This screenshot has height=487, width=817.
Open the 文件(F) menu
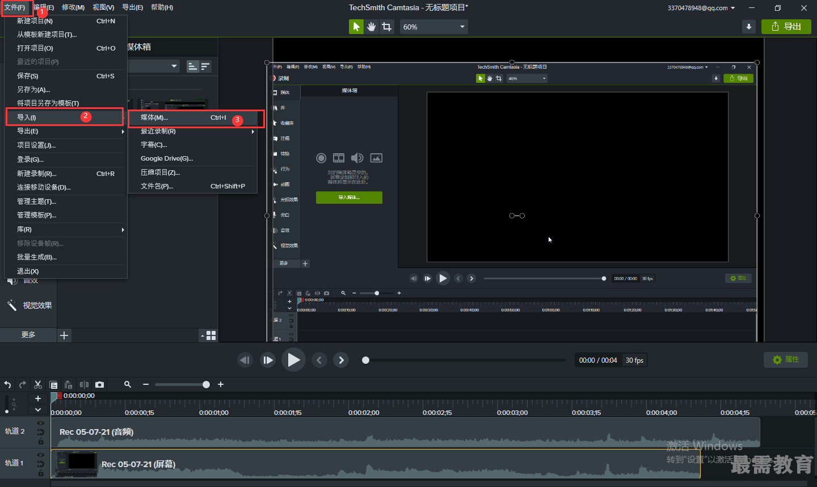15,7
